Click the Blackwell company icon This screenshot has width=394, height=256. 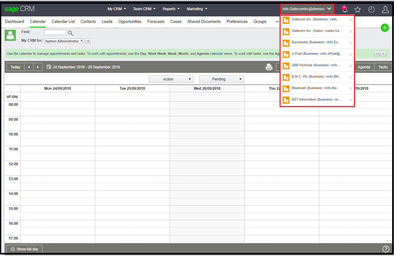(x=286, y=89)
